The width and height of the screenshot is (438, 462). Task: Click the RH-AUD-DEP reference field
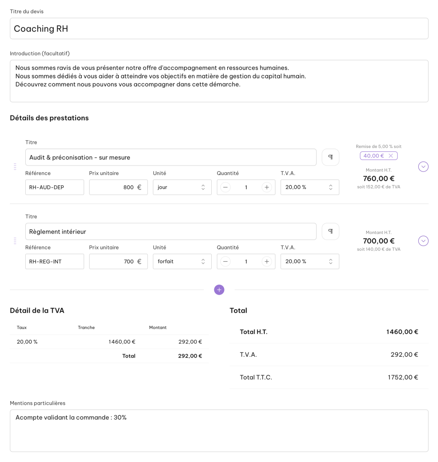[54, 187]
